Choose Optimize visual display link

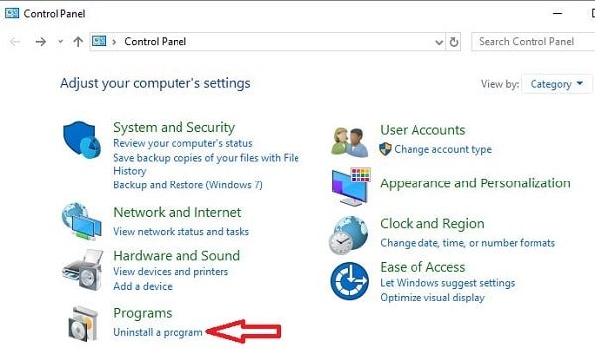pos(432,298)
